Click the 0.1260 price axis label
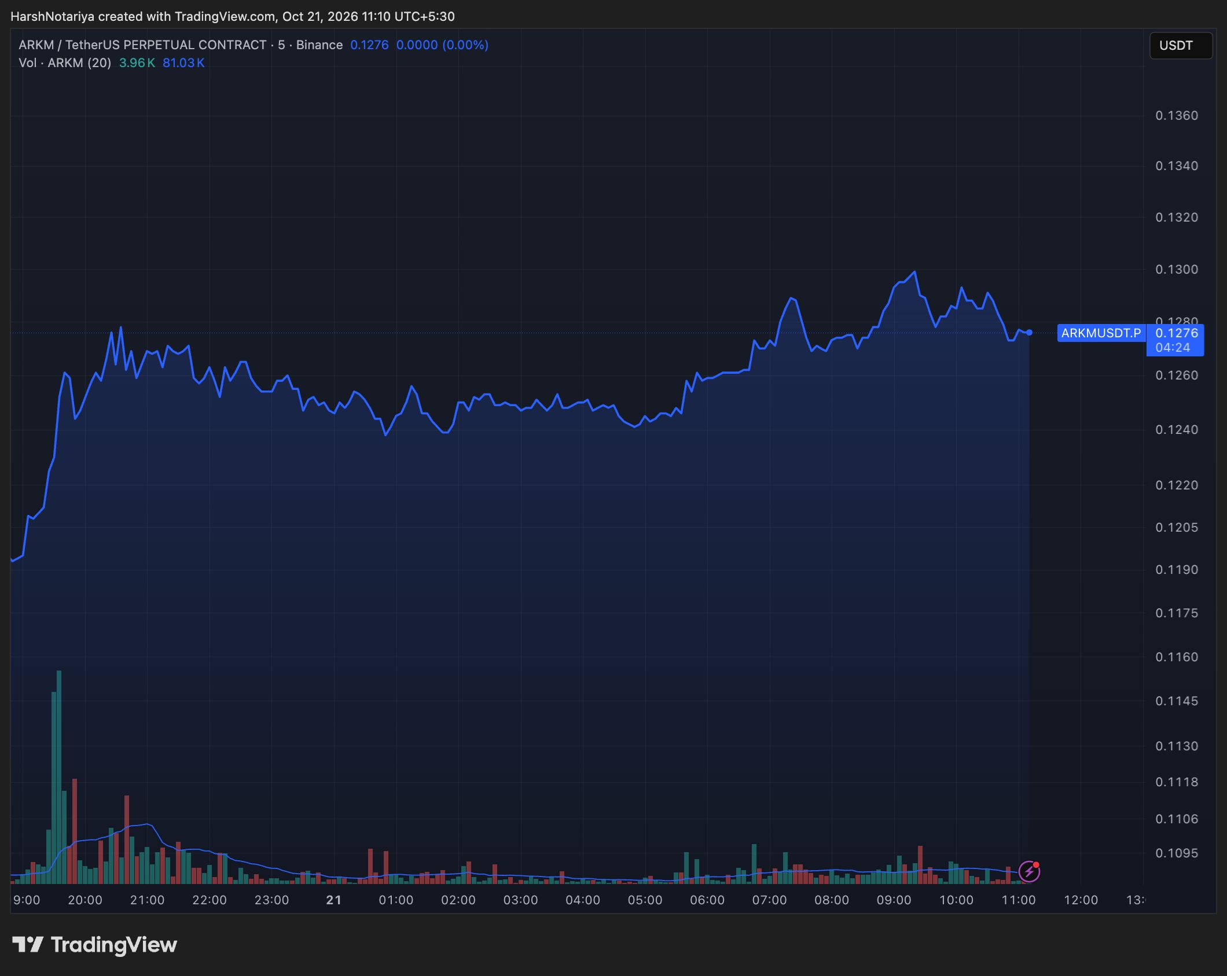Screen dimensions: 1227x976 pos(1177,375)
